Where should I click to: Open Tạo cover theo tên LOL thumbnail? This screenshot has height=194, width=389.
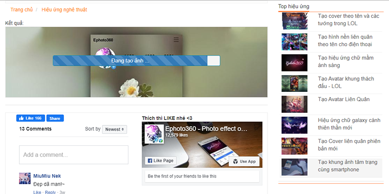[295, 21]
